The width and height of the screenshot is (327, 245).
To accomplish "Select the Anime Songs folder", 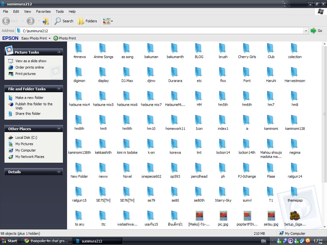I will [103, 51].
